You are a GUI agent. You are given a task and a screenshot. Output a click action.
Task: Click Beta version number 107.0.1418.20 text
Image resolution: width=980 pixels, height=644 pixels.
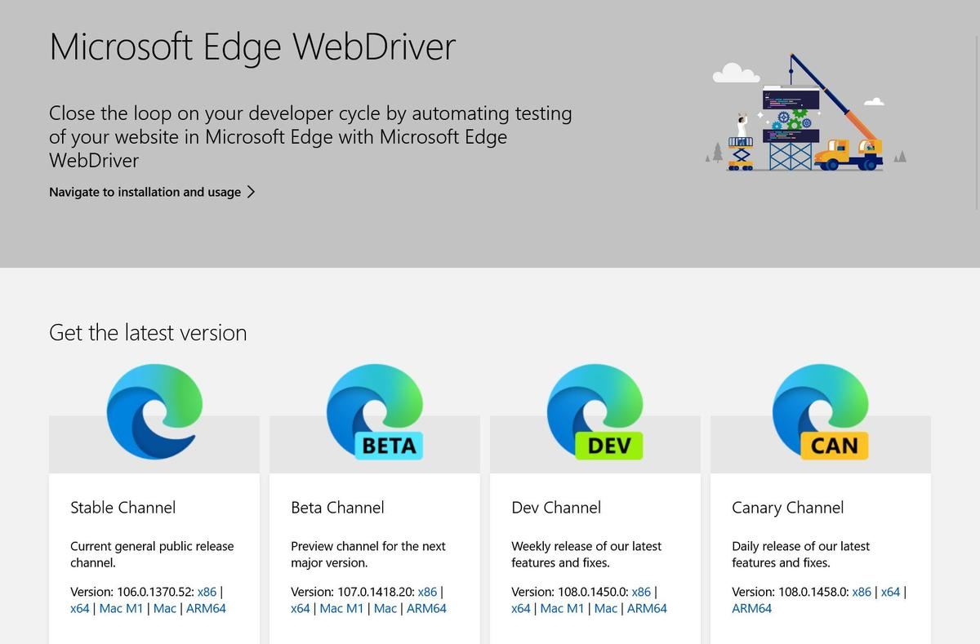point(376,592)
